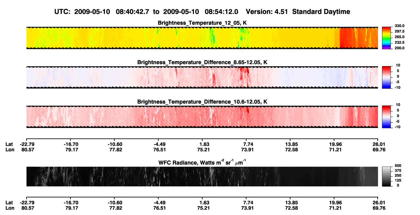This screenshot has width=420, height=215.
Task: Click the 7.74 latitude tick above the WFC panel
Action: pos(247,144)
